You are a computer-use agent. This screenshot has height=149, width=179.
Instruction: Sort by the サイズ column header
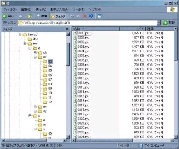(x=133, y=29)
